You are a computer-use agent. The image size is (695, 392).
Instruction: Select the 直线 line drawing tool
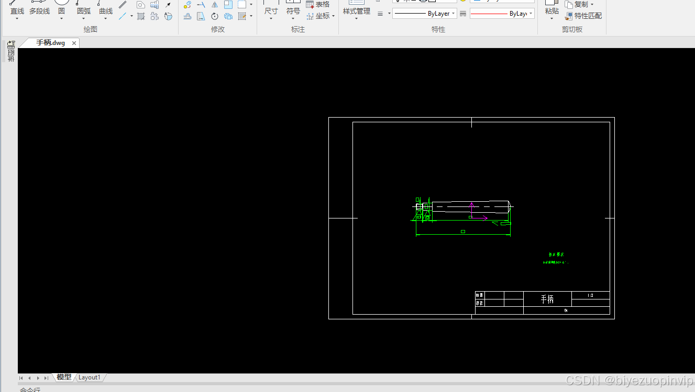(x=17, y=7)
